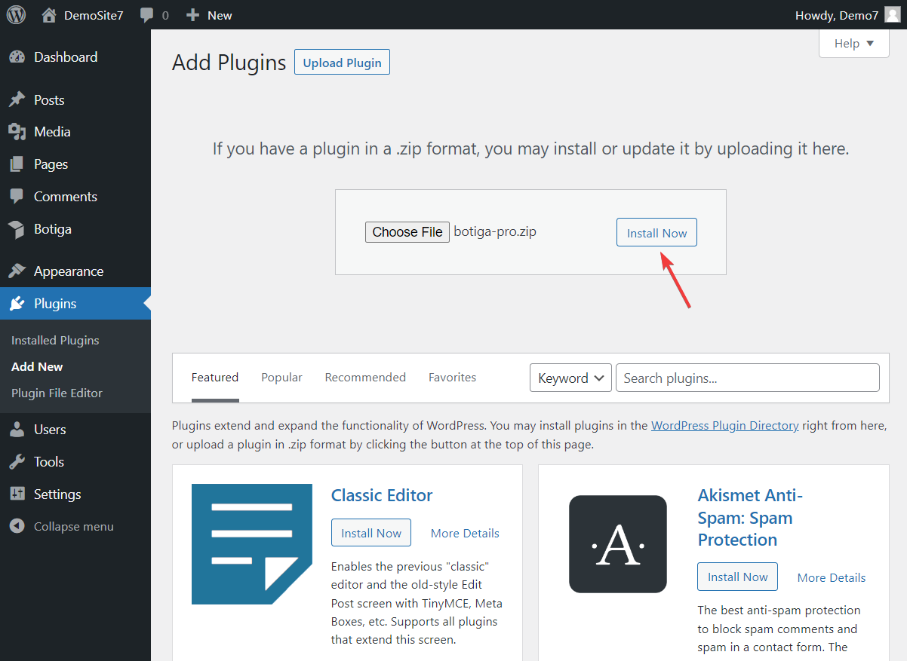
Task: Open the Tools menu label
Action: 49,462
